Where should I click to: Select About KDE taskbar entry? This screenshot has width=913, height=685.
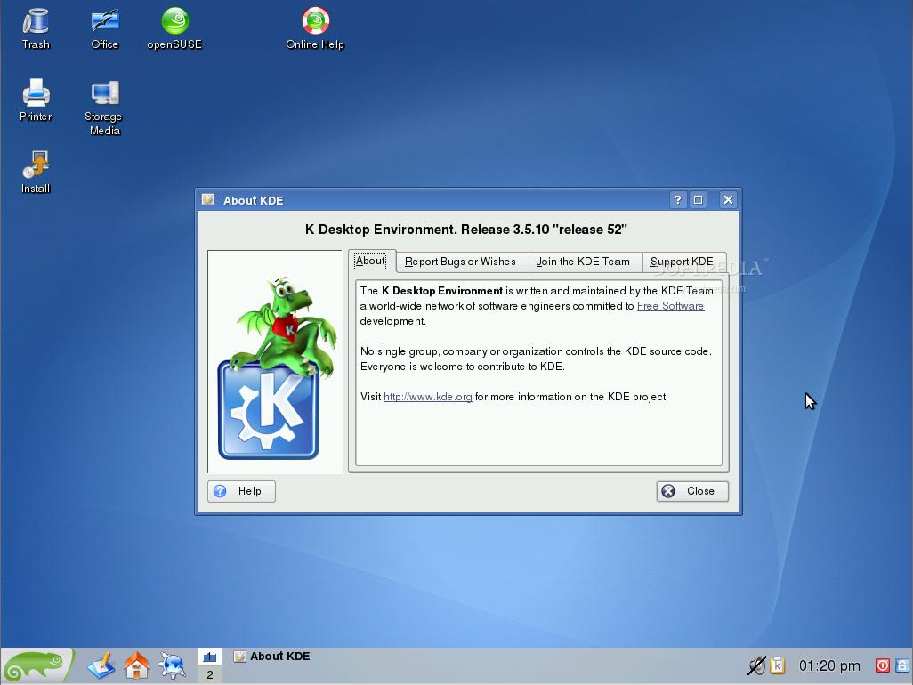pyautogui.click(x=272, y=657)
